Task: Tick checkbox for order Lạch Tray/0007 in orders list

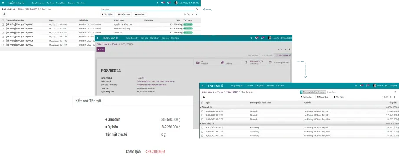Action: (x=3, y=45)
